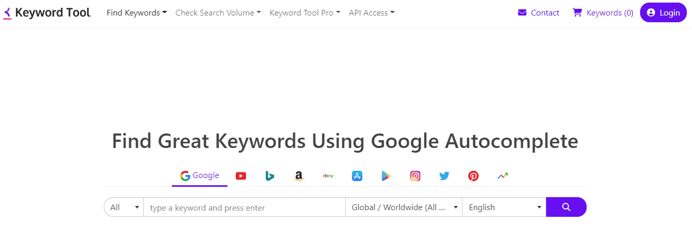The image size is (692, 252).
Task: Switch to the Google Play keyword tab
Action: pos(386,176)
